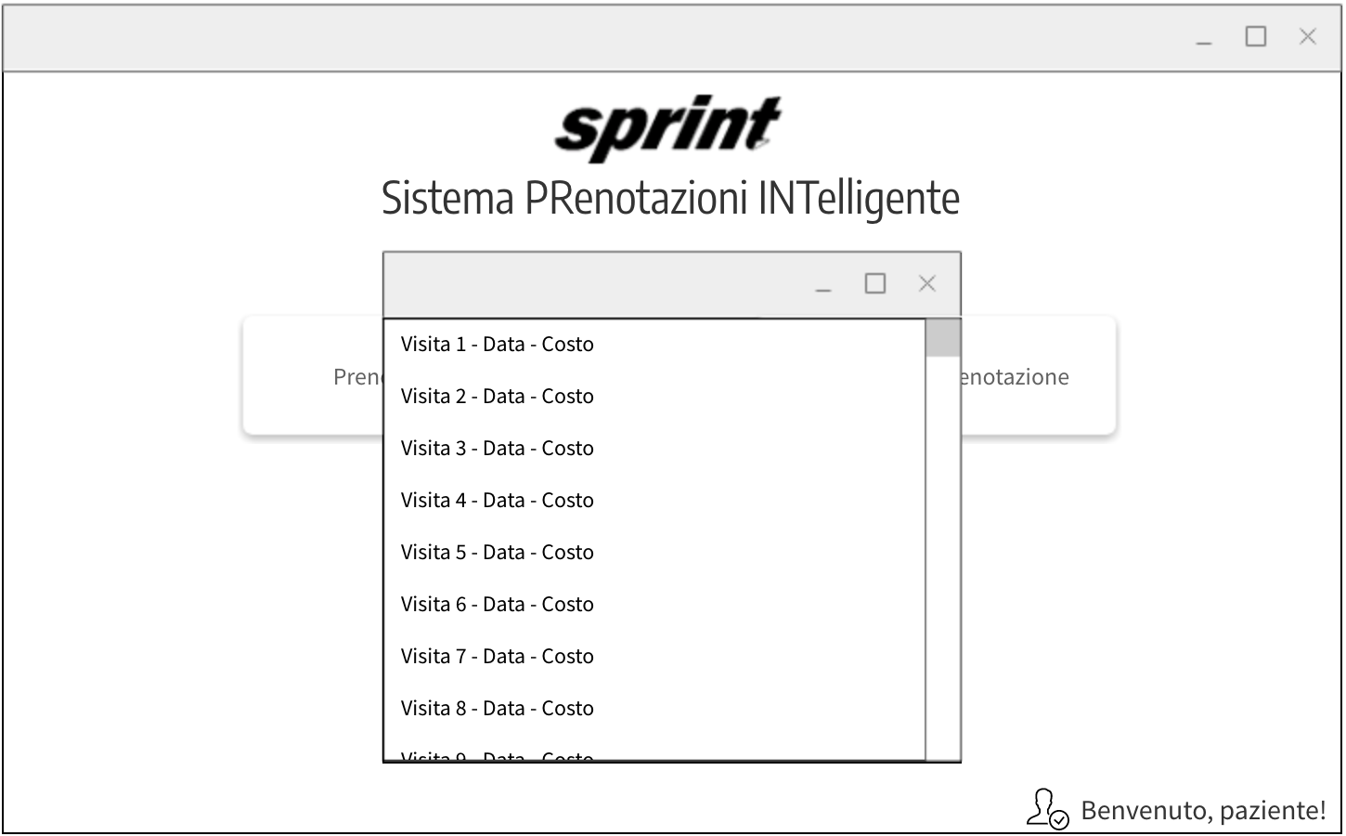1346x836 pixels.
Task: Select Visita 2 - Data - Costo
Action: [497, 397]
